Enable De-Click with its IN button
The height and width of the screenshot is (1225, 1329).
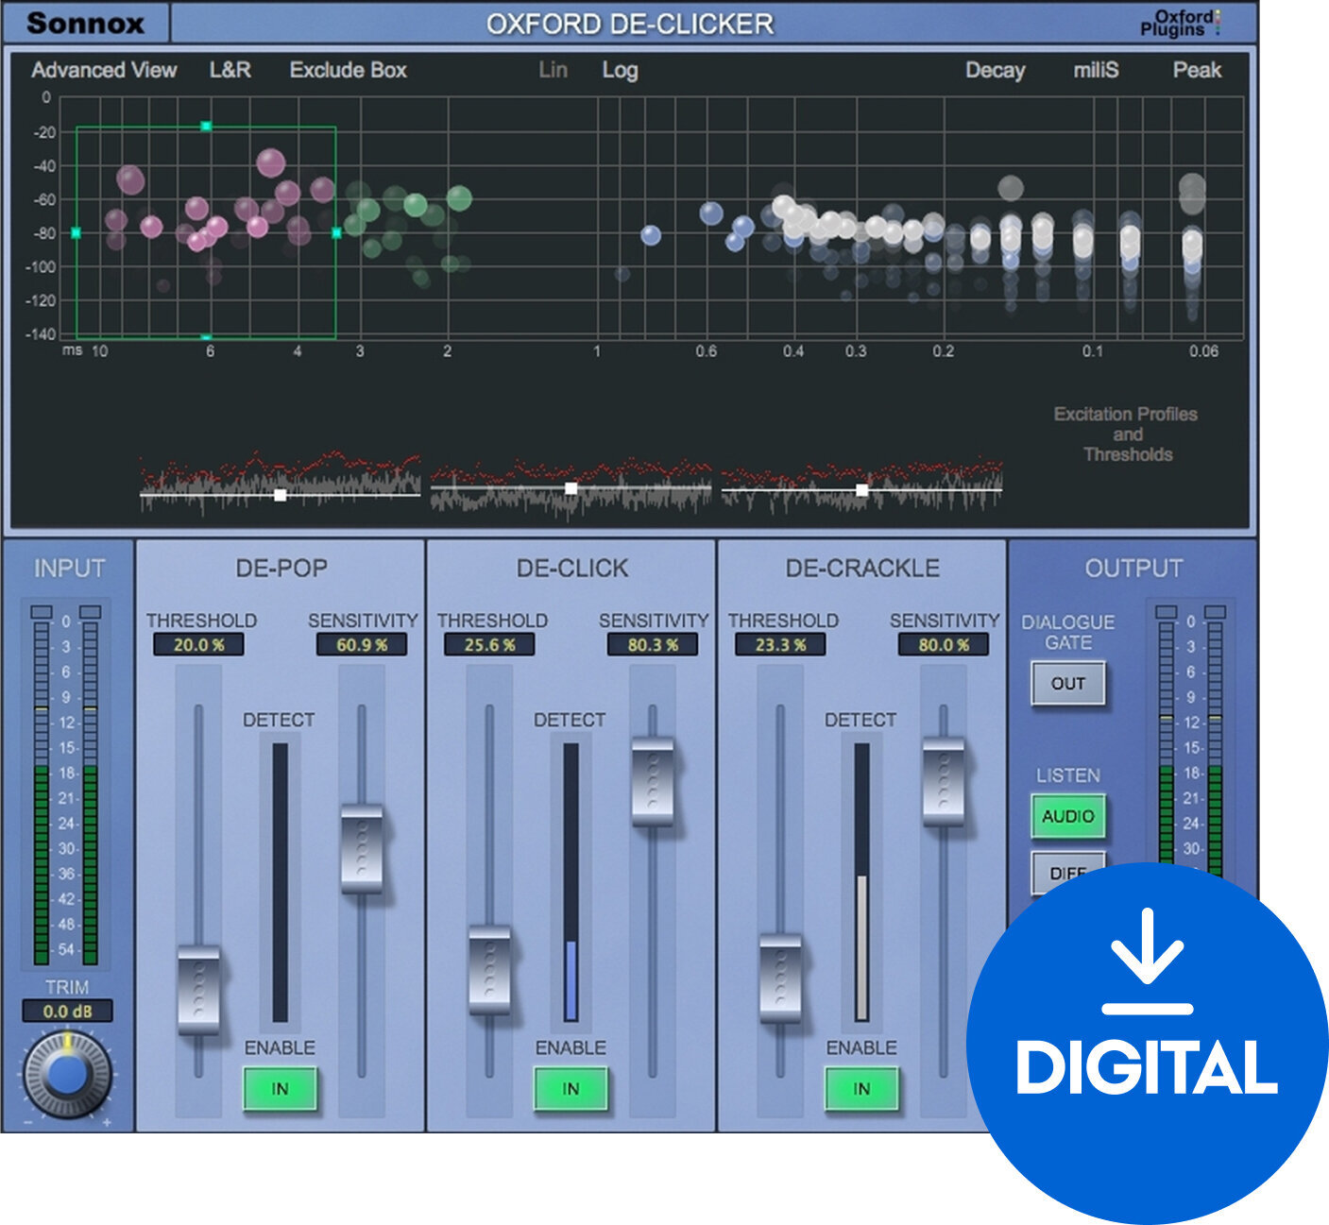pos(570,1088)
